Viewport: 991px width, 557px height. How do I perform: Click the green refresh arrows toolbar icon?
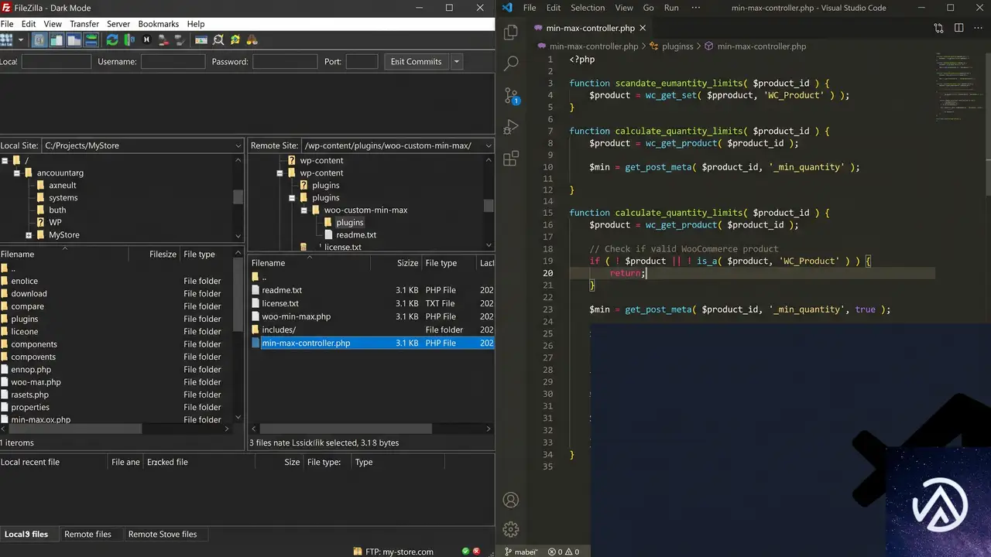[112, 40]
